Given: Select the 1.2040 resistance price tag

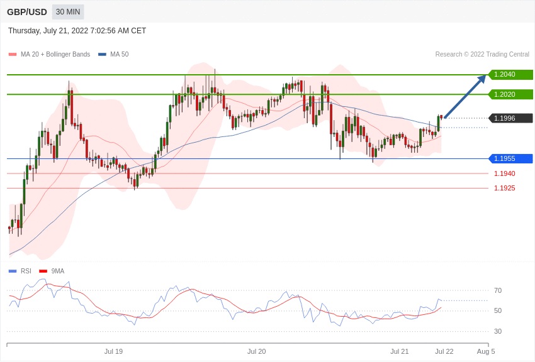Looking at the screenshot, I should pyautogui.click(x=510, y=74).
